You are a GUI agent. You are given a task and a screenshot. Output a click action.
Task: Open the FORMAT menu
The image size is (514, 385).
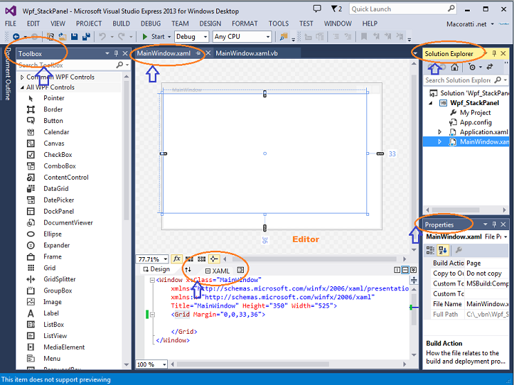245,24
